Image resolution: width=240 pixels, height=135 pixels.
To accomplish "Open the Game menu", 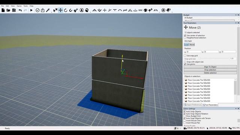I will pos(19,6).
